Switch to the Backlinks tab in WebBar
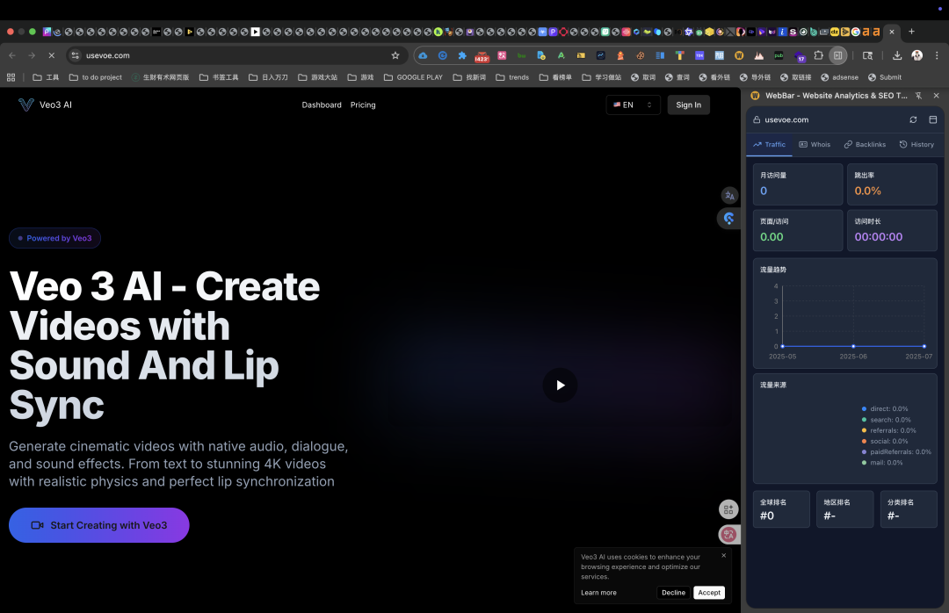This screenshot has width=949, height=613. (865, 145)
